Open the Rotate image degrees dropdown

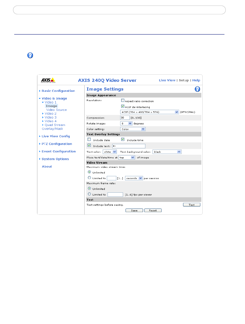click(126, 123)
